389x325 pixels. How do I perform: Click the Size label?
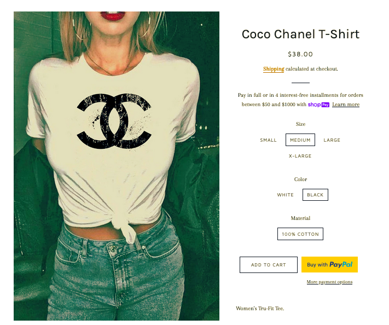[x=300, y=124]
